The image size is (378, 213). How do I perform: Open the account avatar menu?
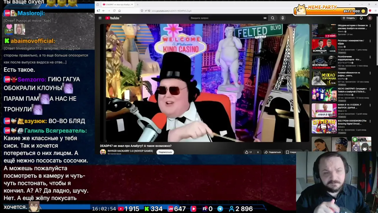pyautogui.click(x=369, y=18)
